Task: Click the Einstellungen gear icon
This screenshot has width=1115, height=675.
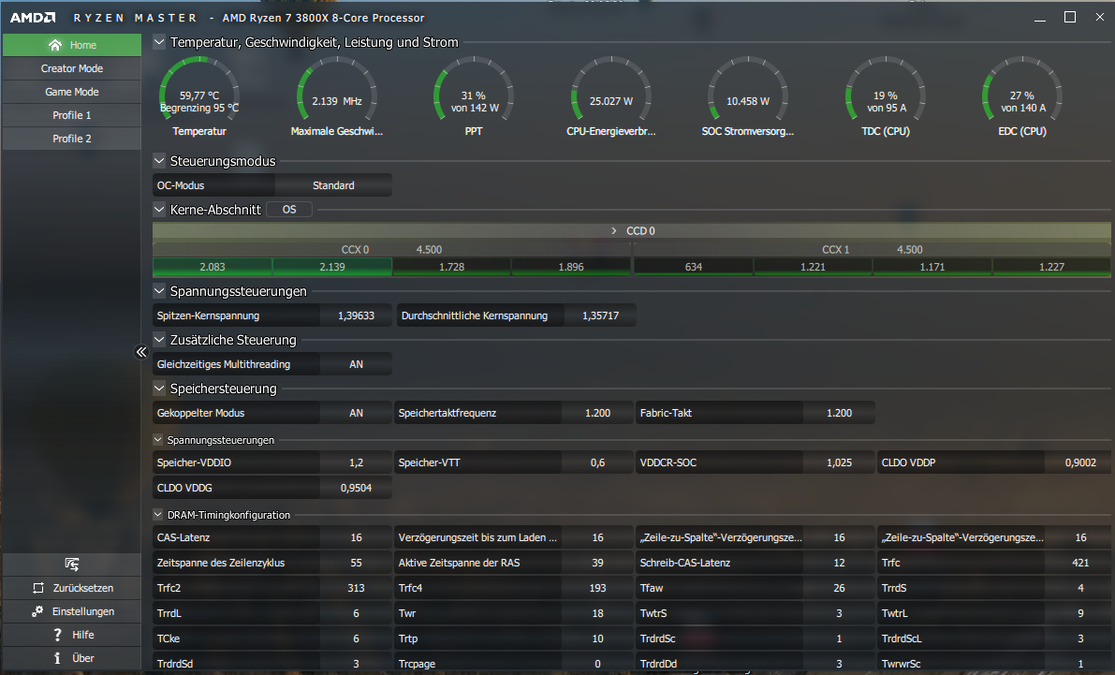Action: (x=37, y=611)
